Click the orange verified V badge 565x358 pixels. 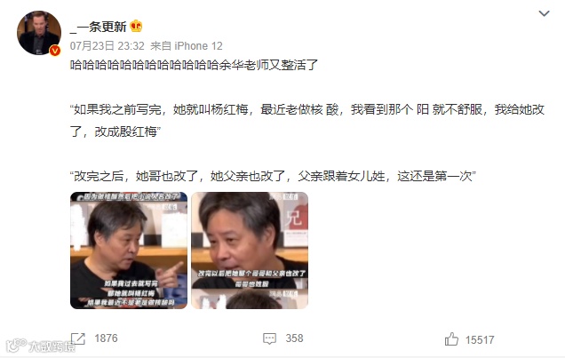pos(55,51)
